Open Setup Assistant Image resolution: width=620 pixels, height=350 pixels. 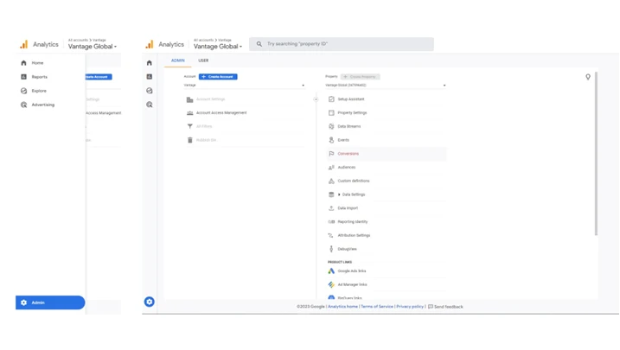pyautogui.click(x=351, y=99)
